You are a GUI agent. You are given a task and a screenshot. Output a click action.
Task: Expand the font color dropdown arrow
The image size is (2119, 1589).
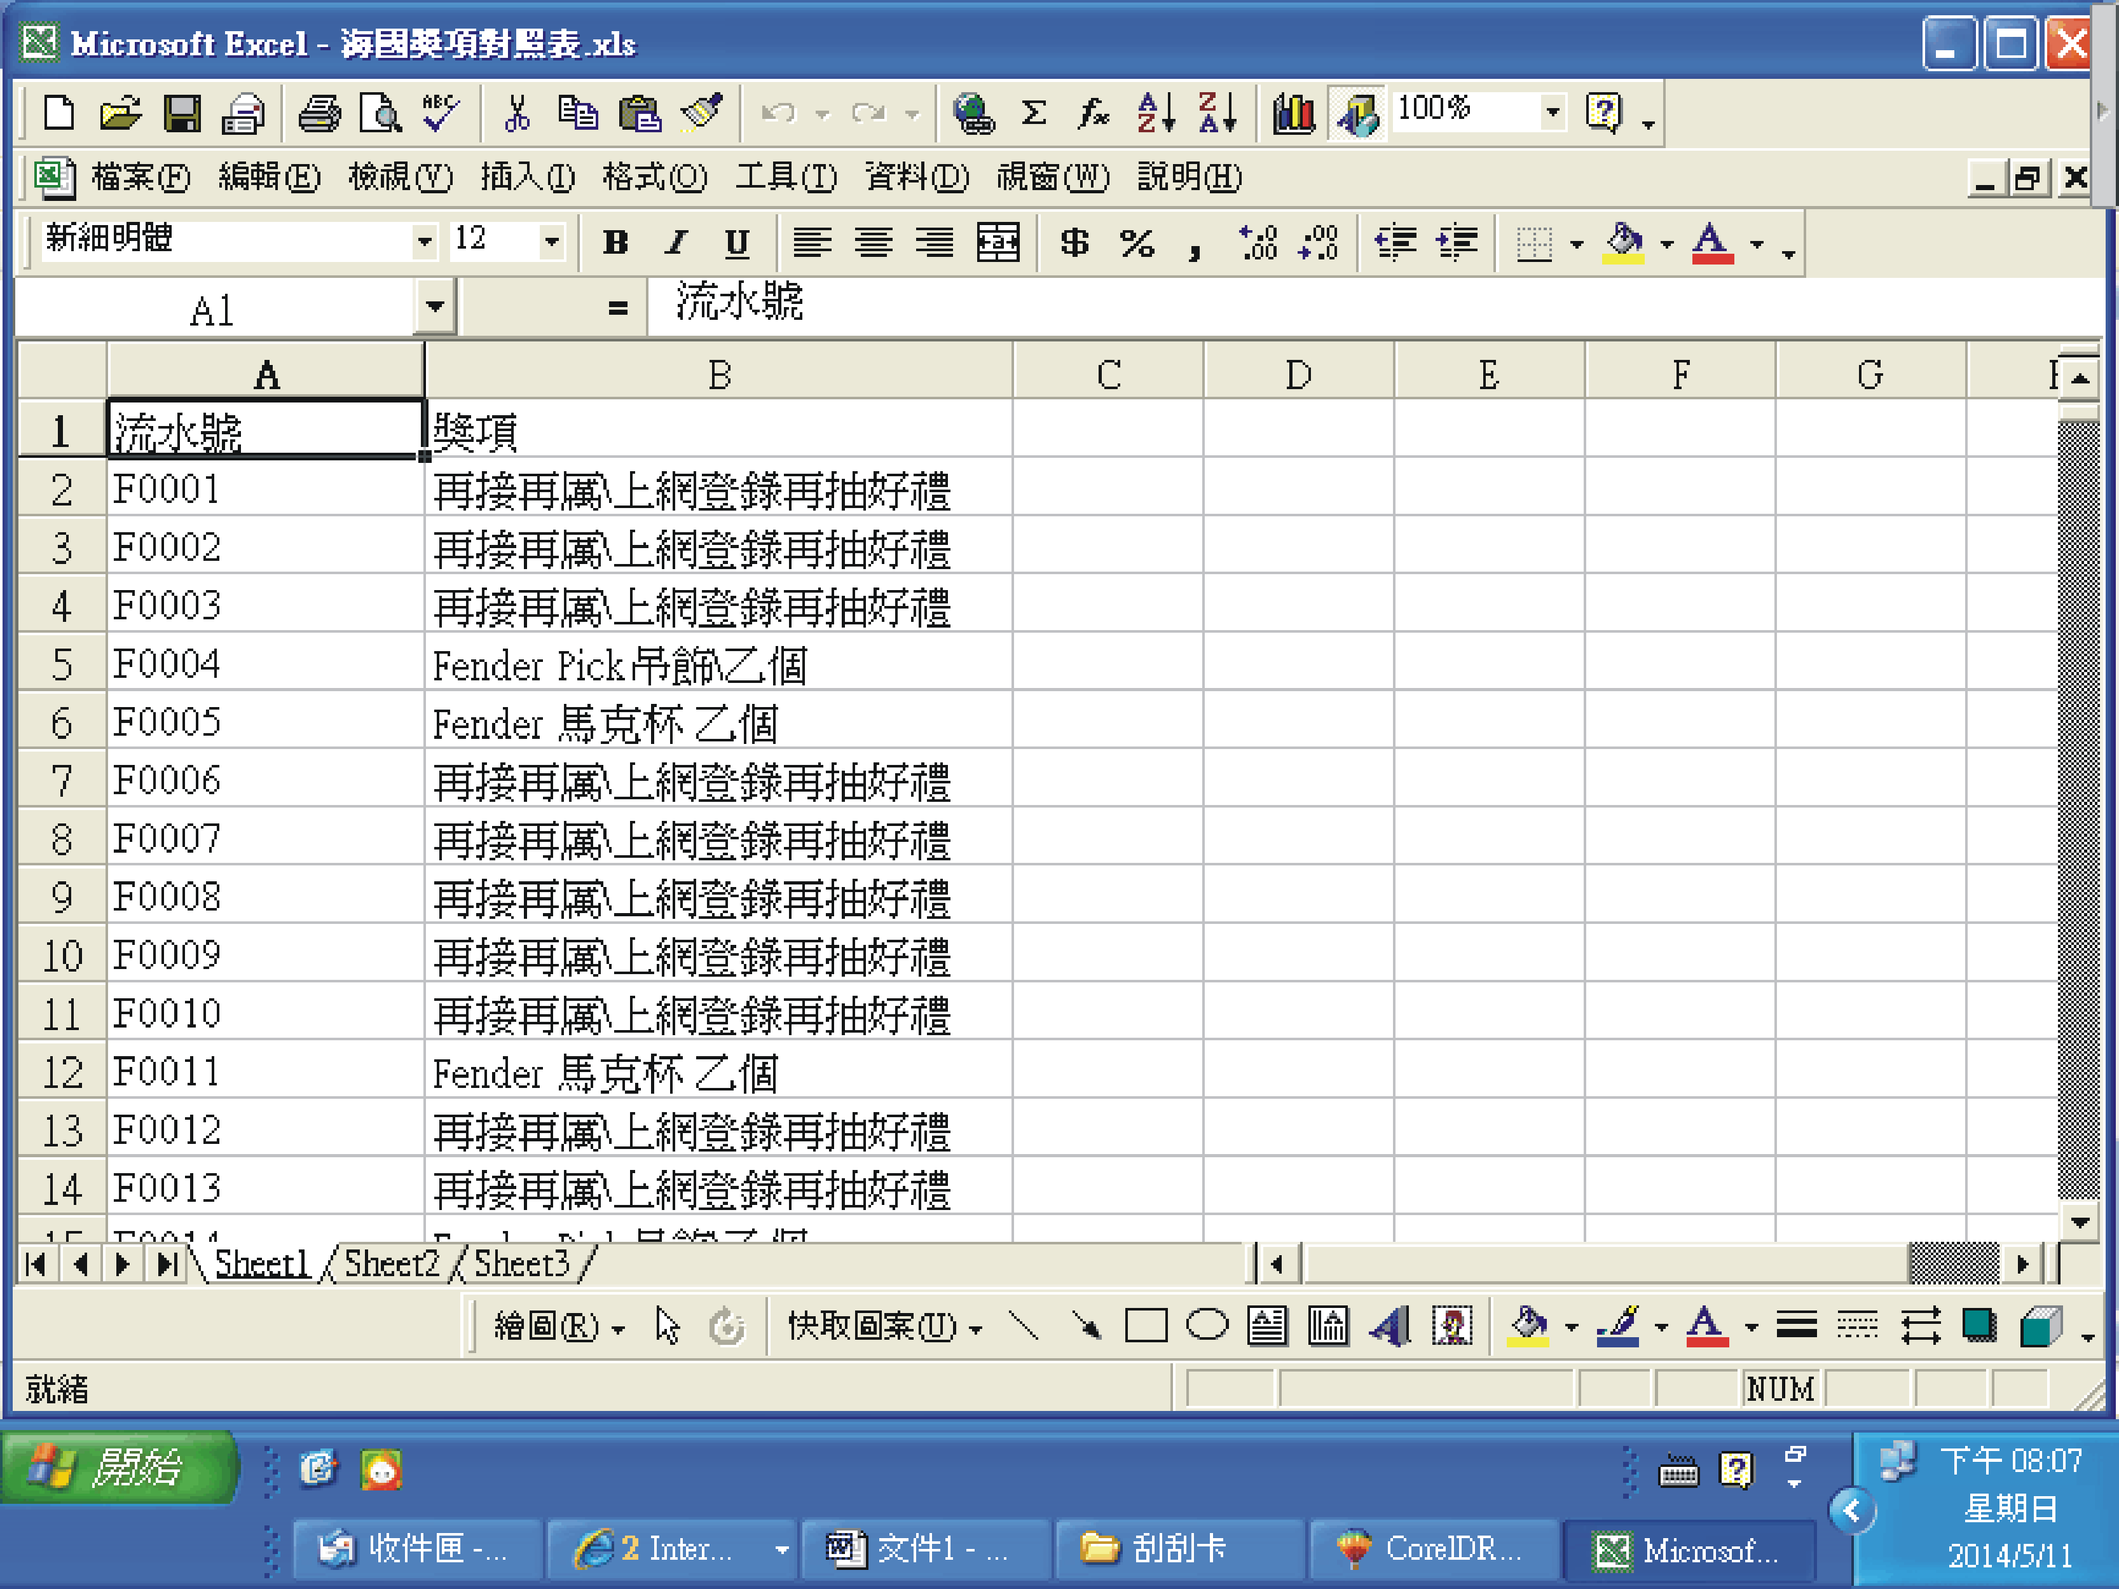1757,244
